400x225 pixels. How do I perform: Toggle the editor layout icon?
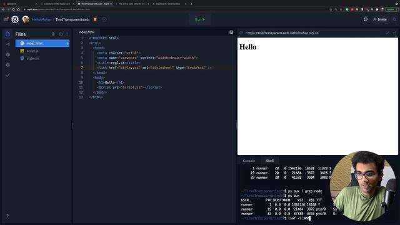(x=231, y=32)
